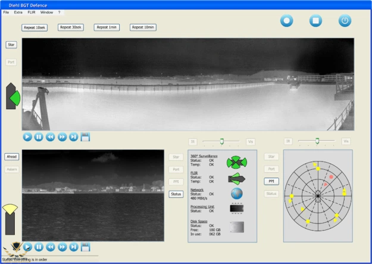Click the blue power button
Viewport: 372px width, 264px height.
coord(345,21)
